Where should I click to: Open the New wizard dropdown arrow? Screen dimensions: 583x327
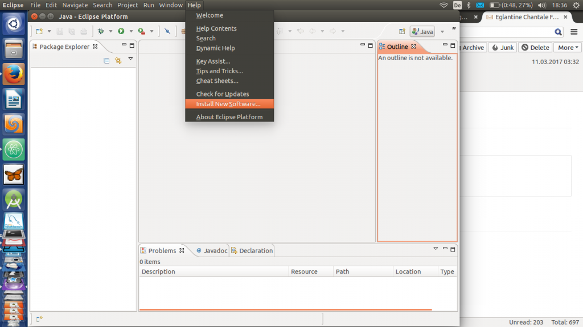click(49, 32)
